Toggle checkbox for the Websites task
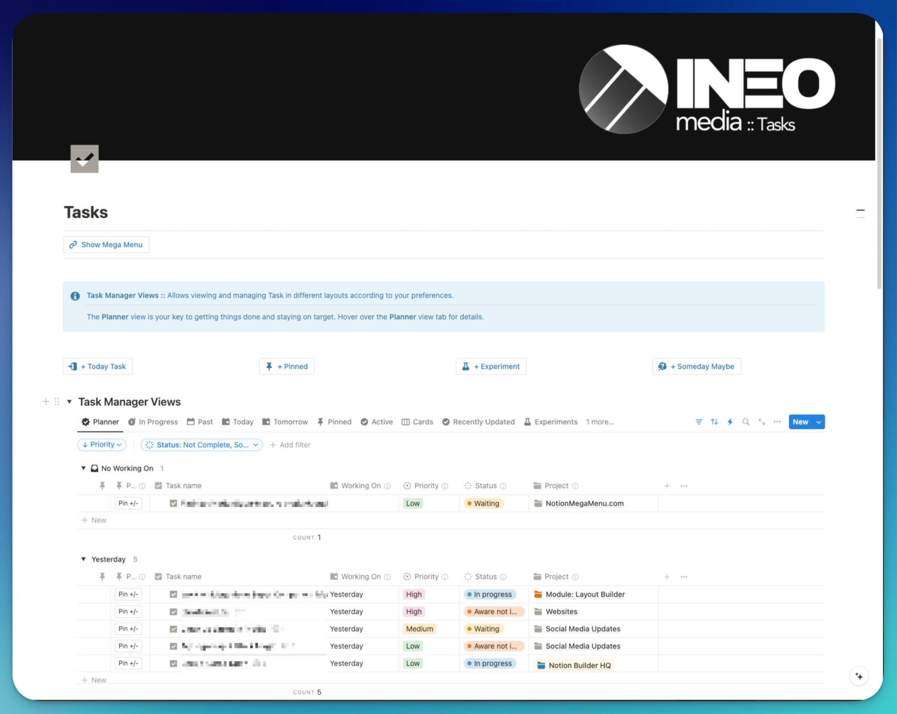The image size is (897, 714). 173,611
